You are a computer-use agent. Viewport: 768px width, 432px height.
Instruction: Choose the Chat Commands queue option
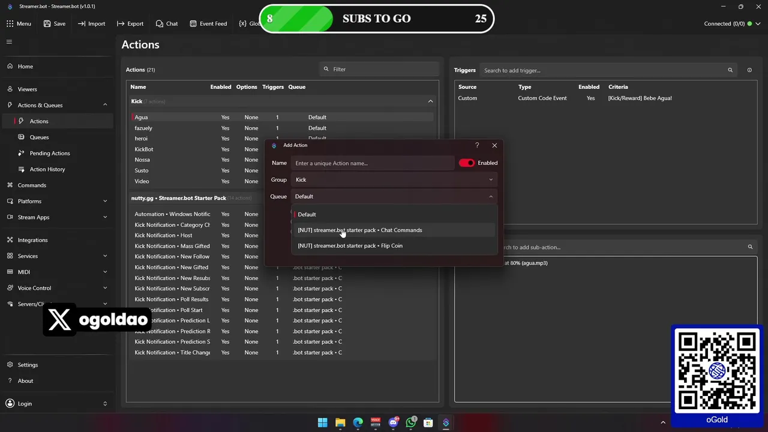(x=394, y=230)
